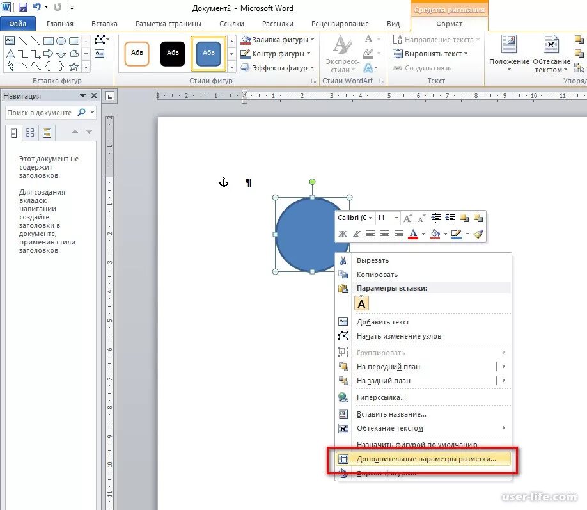587x510 pixels.
Task: Click the send backward icon in the mini toolbar
Action: click(x=478, y=218)
